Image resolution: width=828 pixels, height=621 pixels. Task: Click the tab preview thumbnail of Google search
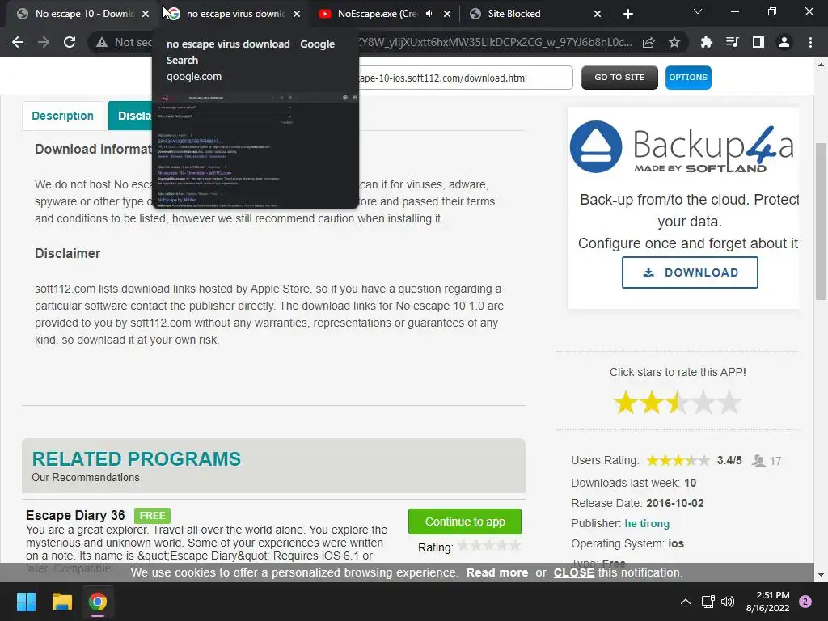click(256, 150)
